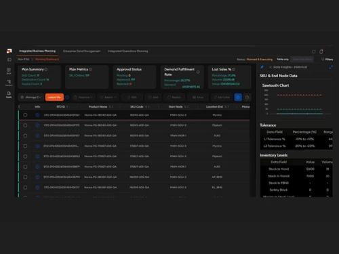Select the 181043 Myntra row checkbox
Viewport: 339px width, 254px height.
[x=25, y=115]
